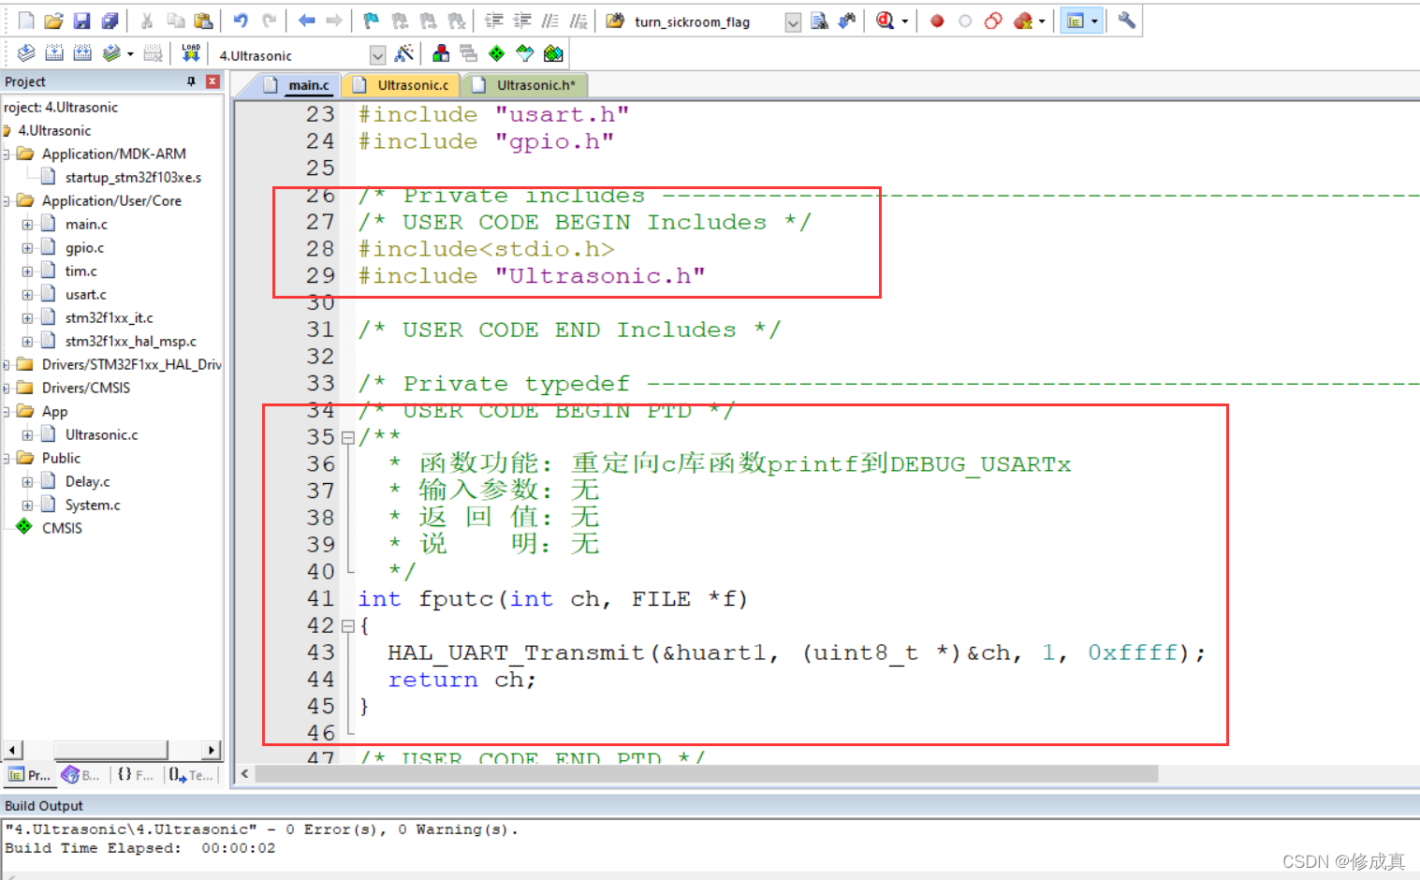
Task: Navigate backward with the blue arrow
Action: tap(306, 21)
